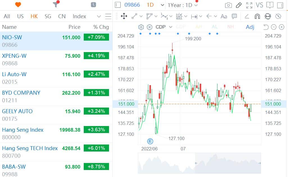Enable the magnet snap tool
Image resolution: width=288 pixels, height=177 pixels.
257,16
